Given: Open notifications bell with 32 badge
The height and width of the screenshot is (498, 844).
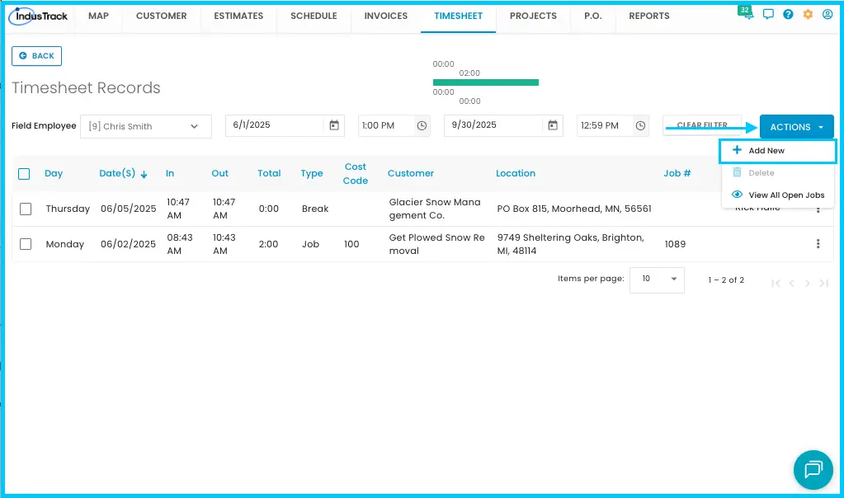Looking at the screenshot, I should (x=747, y=13).
